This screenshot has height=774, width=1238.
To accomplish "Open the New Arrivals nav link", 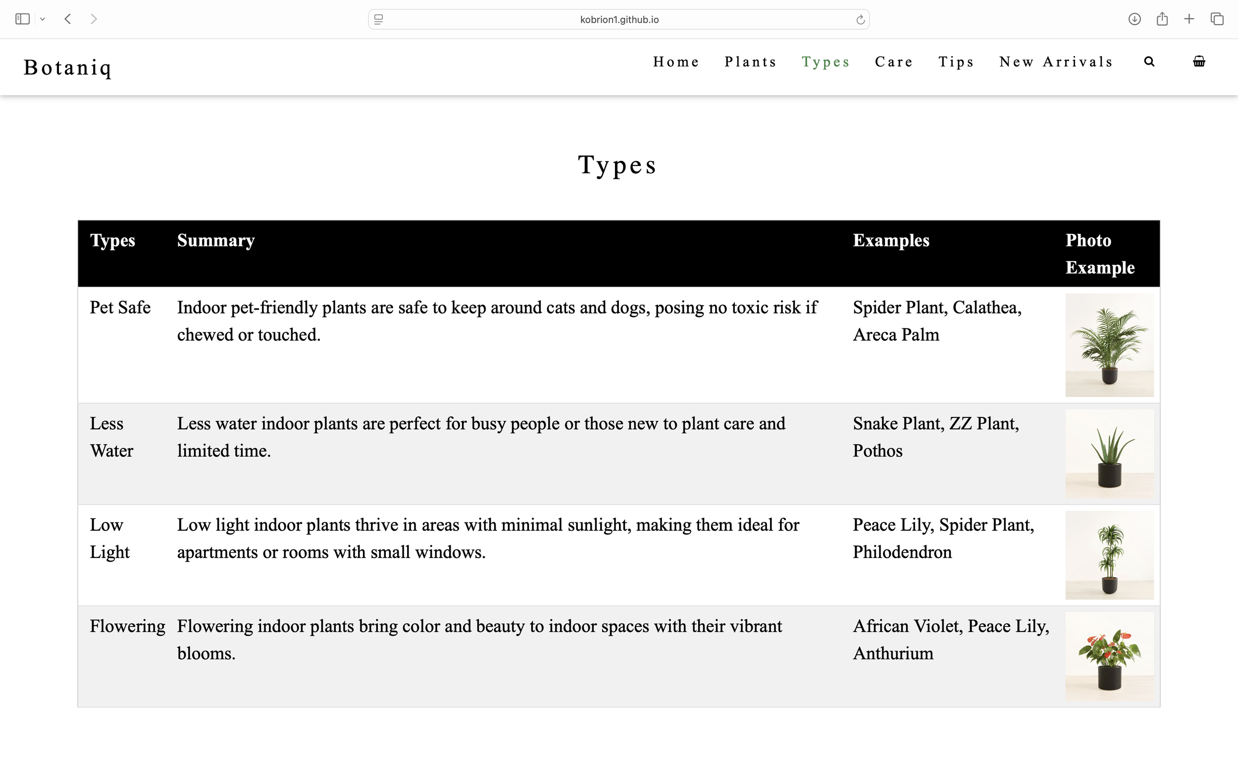I will pos(1056,62).
